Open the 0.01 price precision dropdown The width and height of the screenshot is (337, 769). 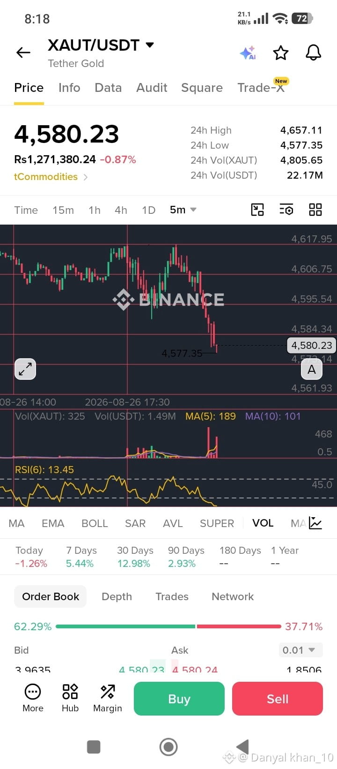coord(300,650)
